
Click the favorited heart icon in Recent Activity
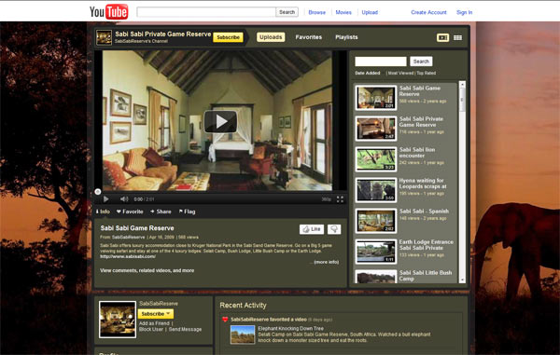coord(225,320)
